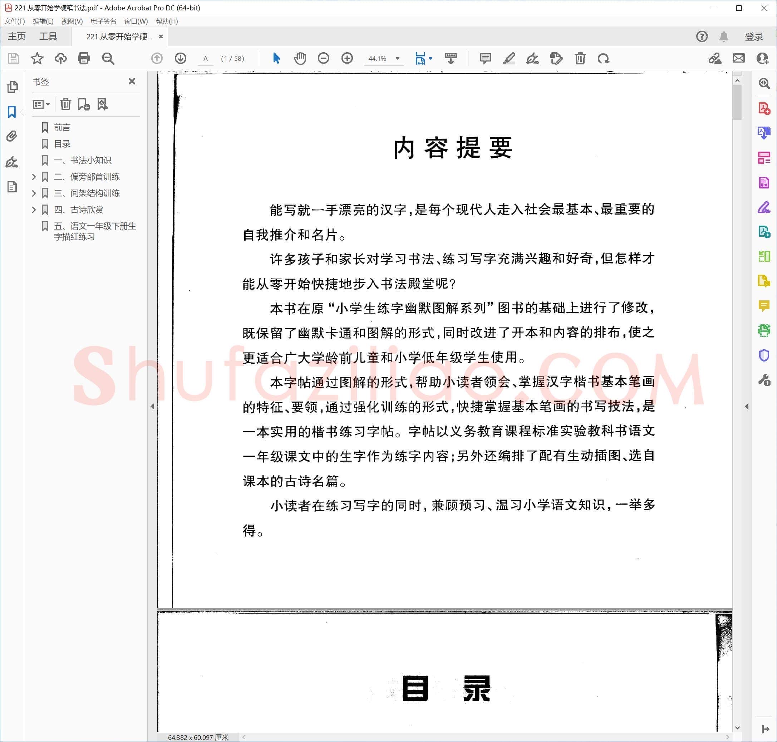Viewport: 777px width, 742px height.
Task: Click the sign document pen icon
Action: coord(533,59)
